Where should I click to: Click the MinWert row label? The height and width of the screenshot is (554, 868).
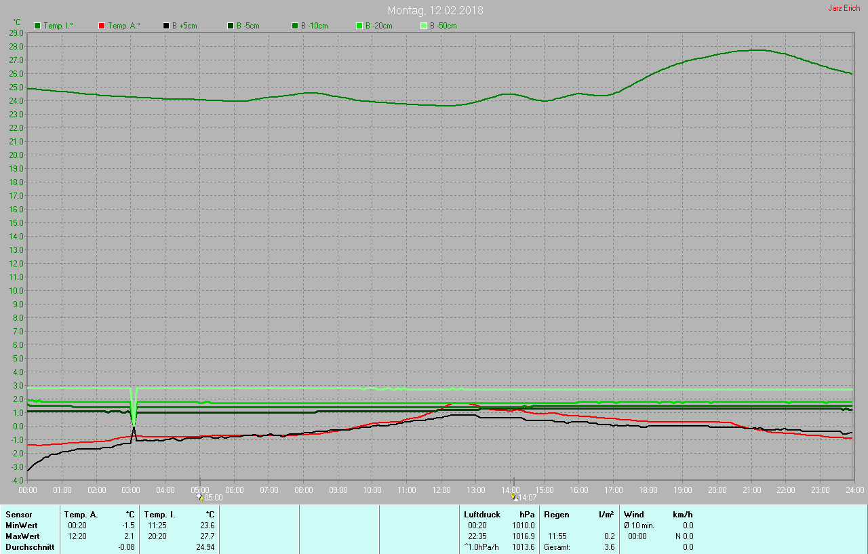coord(20,526)
